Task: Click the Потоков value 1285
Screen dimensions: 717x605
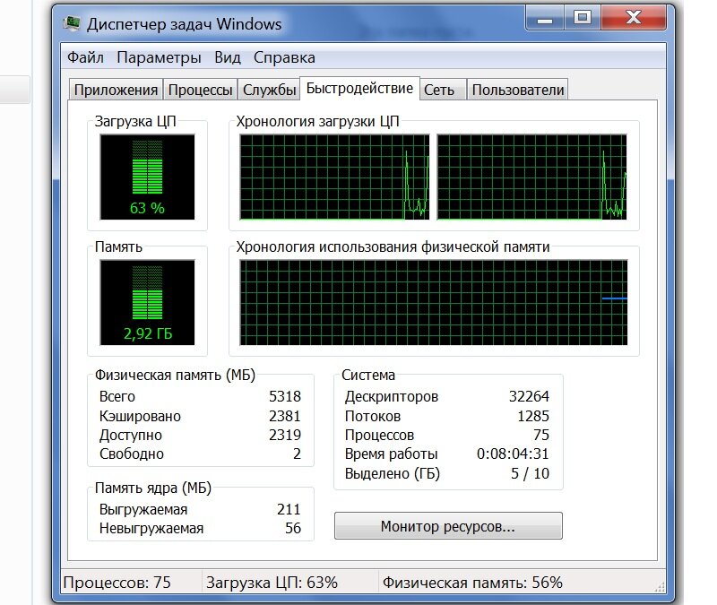Action: tap(533, 416)
